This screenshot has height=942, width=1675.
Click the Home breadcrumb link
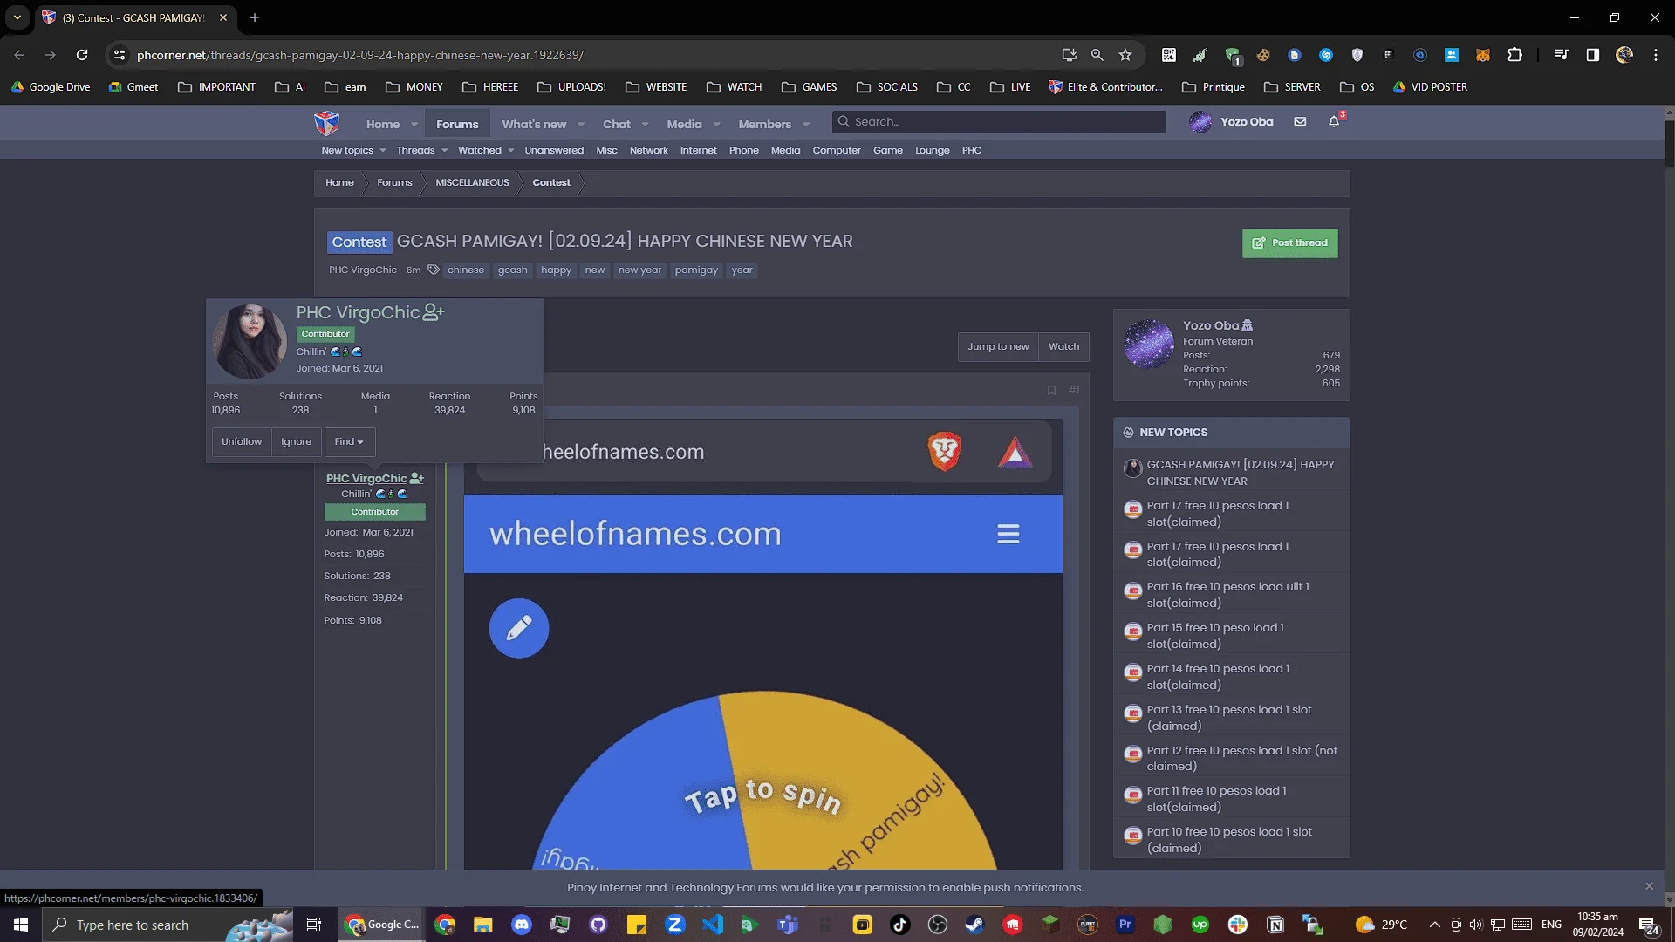pyautogui.click(x=339, y=182)
